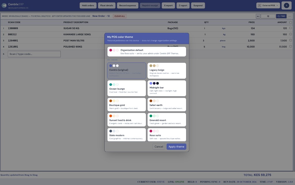This screenshot has width=295, height=185.
Task: Click the Centrix ERP logo icon
Action: (x=4, y=5)
